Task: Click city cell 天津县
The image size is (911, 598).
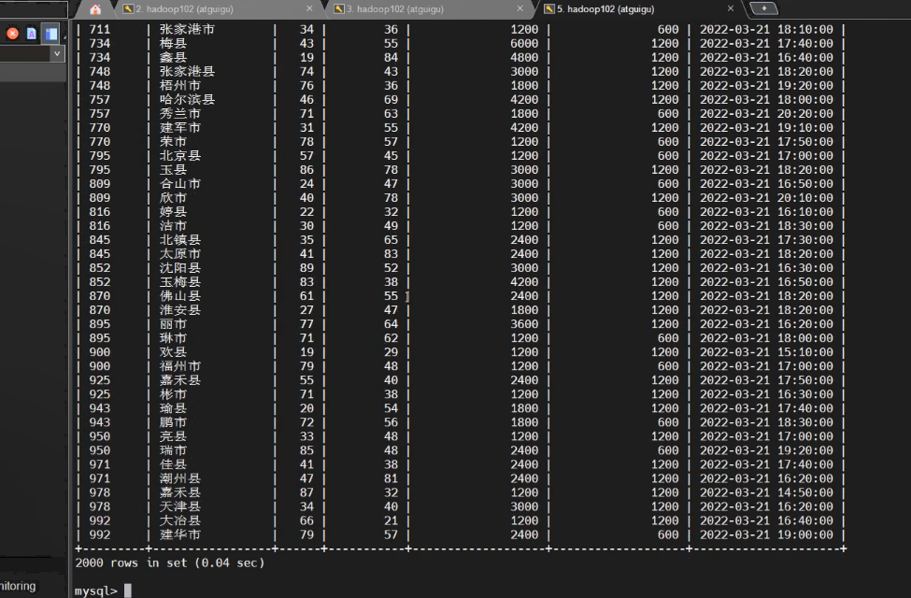Action: [x=180, y=506]
